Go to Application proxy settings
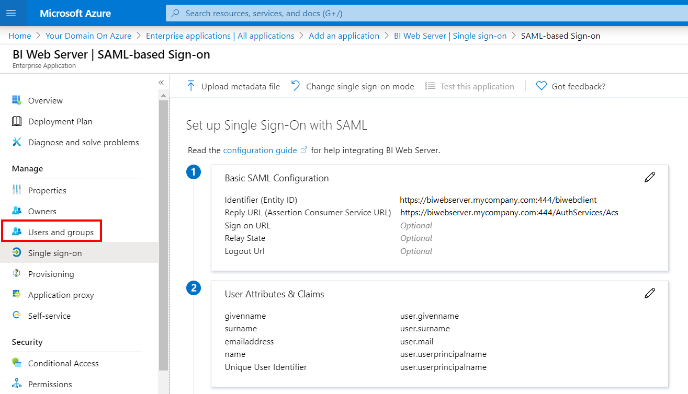This screenshot has height=394, width=688. click(x=61, y=295)
